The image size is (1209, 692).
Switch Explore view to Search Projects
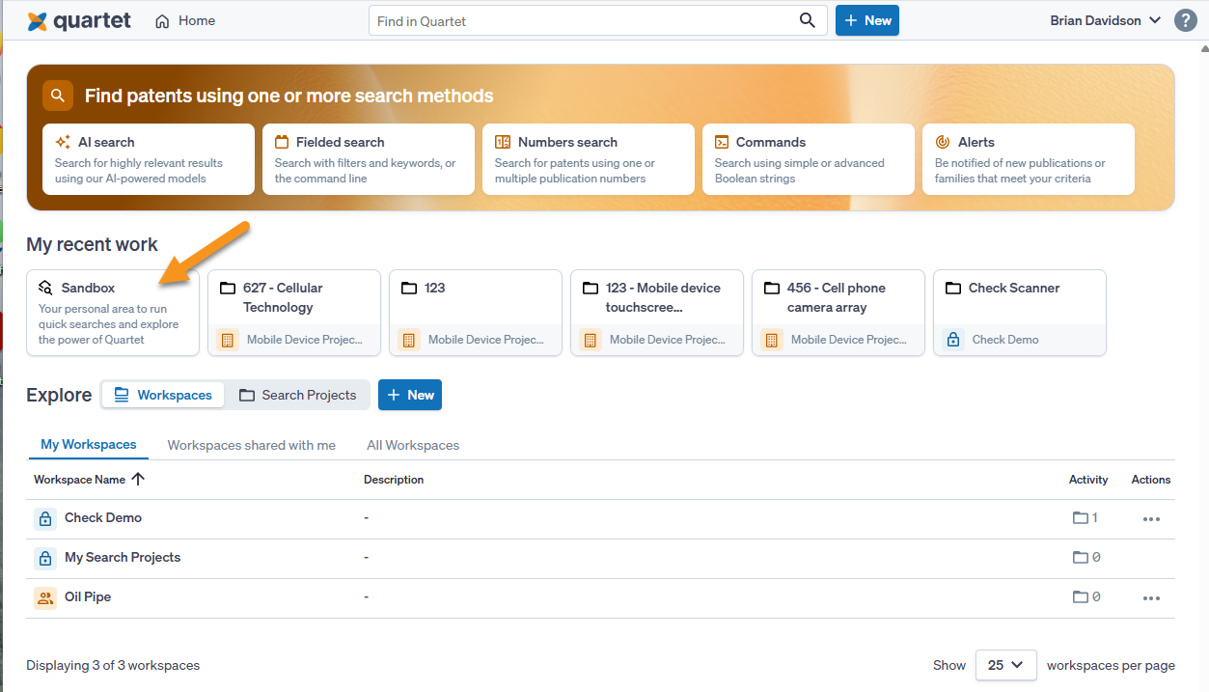(x=298, y=395)
